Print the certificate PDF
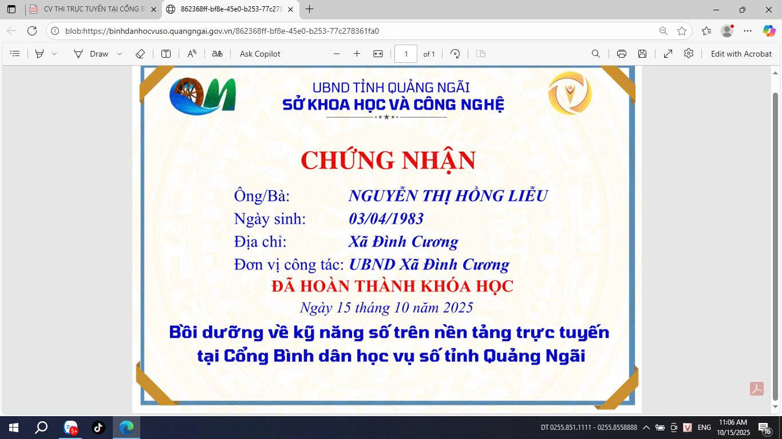This screenshot has height=439, width=782. coord(622,54)
